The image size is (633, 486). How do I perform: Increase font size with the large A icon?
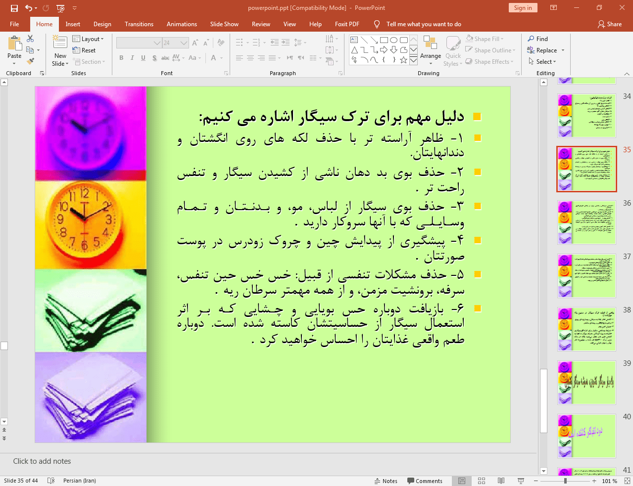point(195,43)
